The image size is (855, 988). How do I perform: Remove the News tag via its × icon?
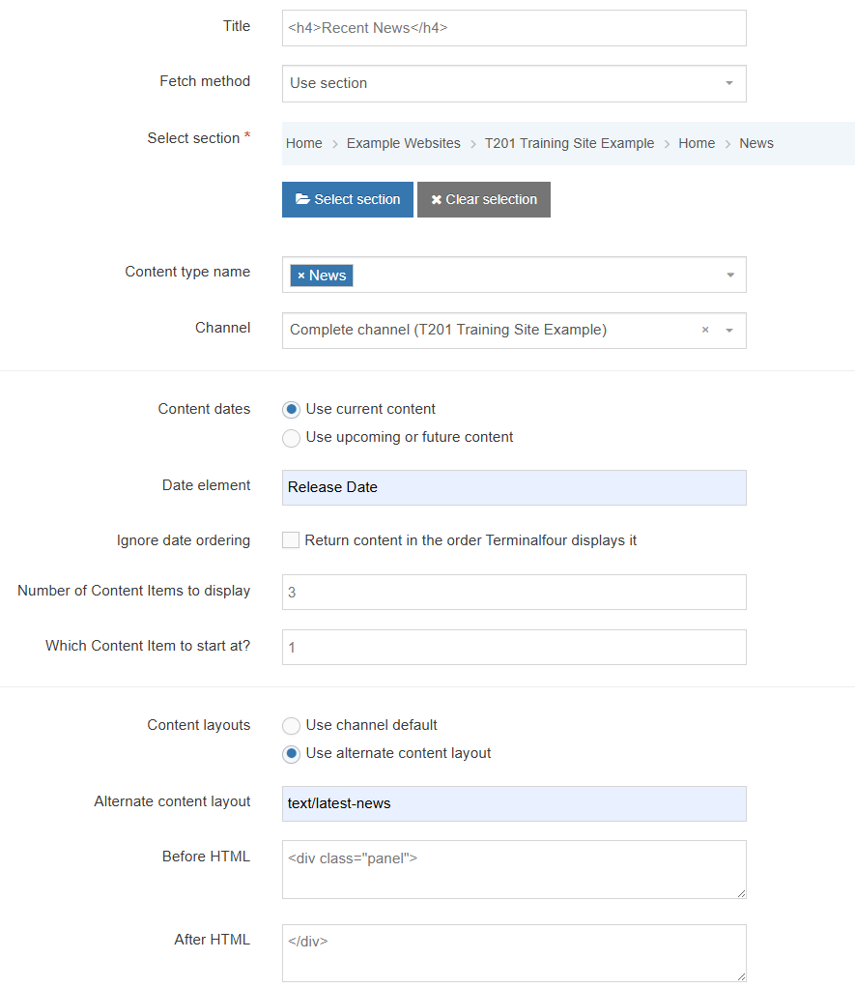pyautogui.click(x=301, y=275)
